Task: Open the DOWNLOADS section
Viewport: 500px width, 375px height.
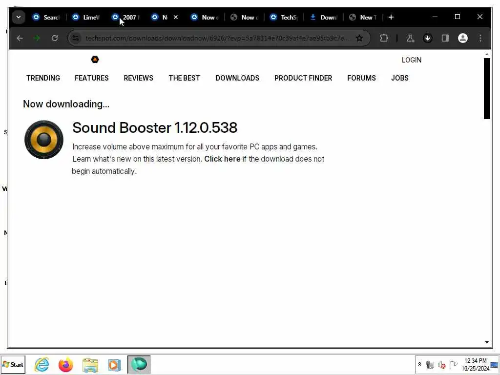Action: click(x=237, y=78)
